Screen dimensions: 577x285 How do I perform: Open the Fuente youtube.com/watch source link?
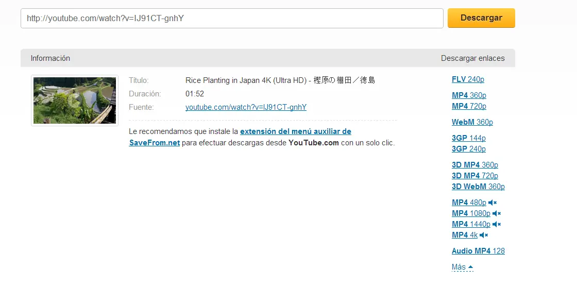pyautogui.click(x=246, y=107)
